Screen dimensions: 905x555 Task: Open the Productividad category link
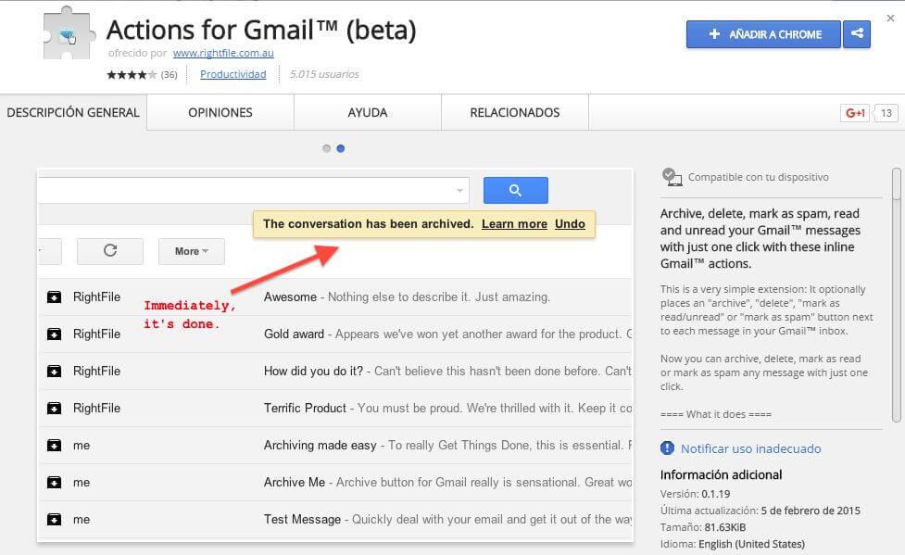pyautogui.click(x=233, y=74)
